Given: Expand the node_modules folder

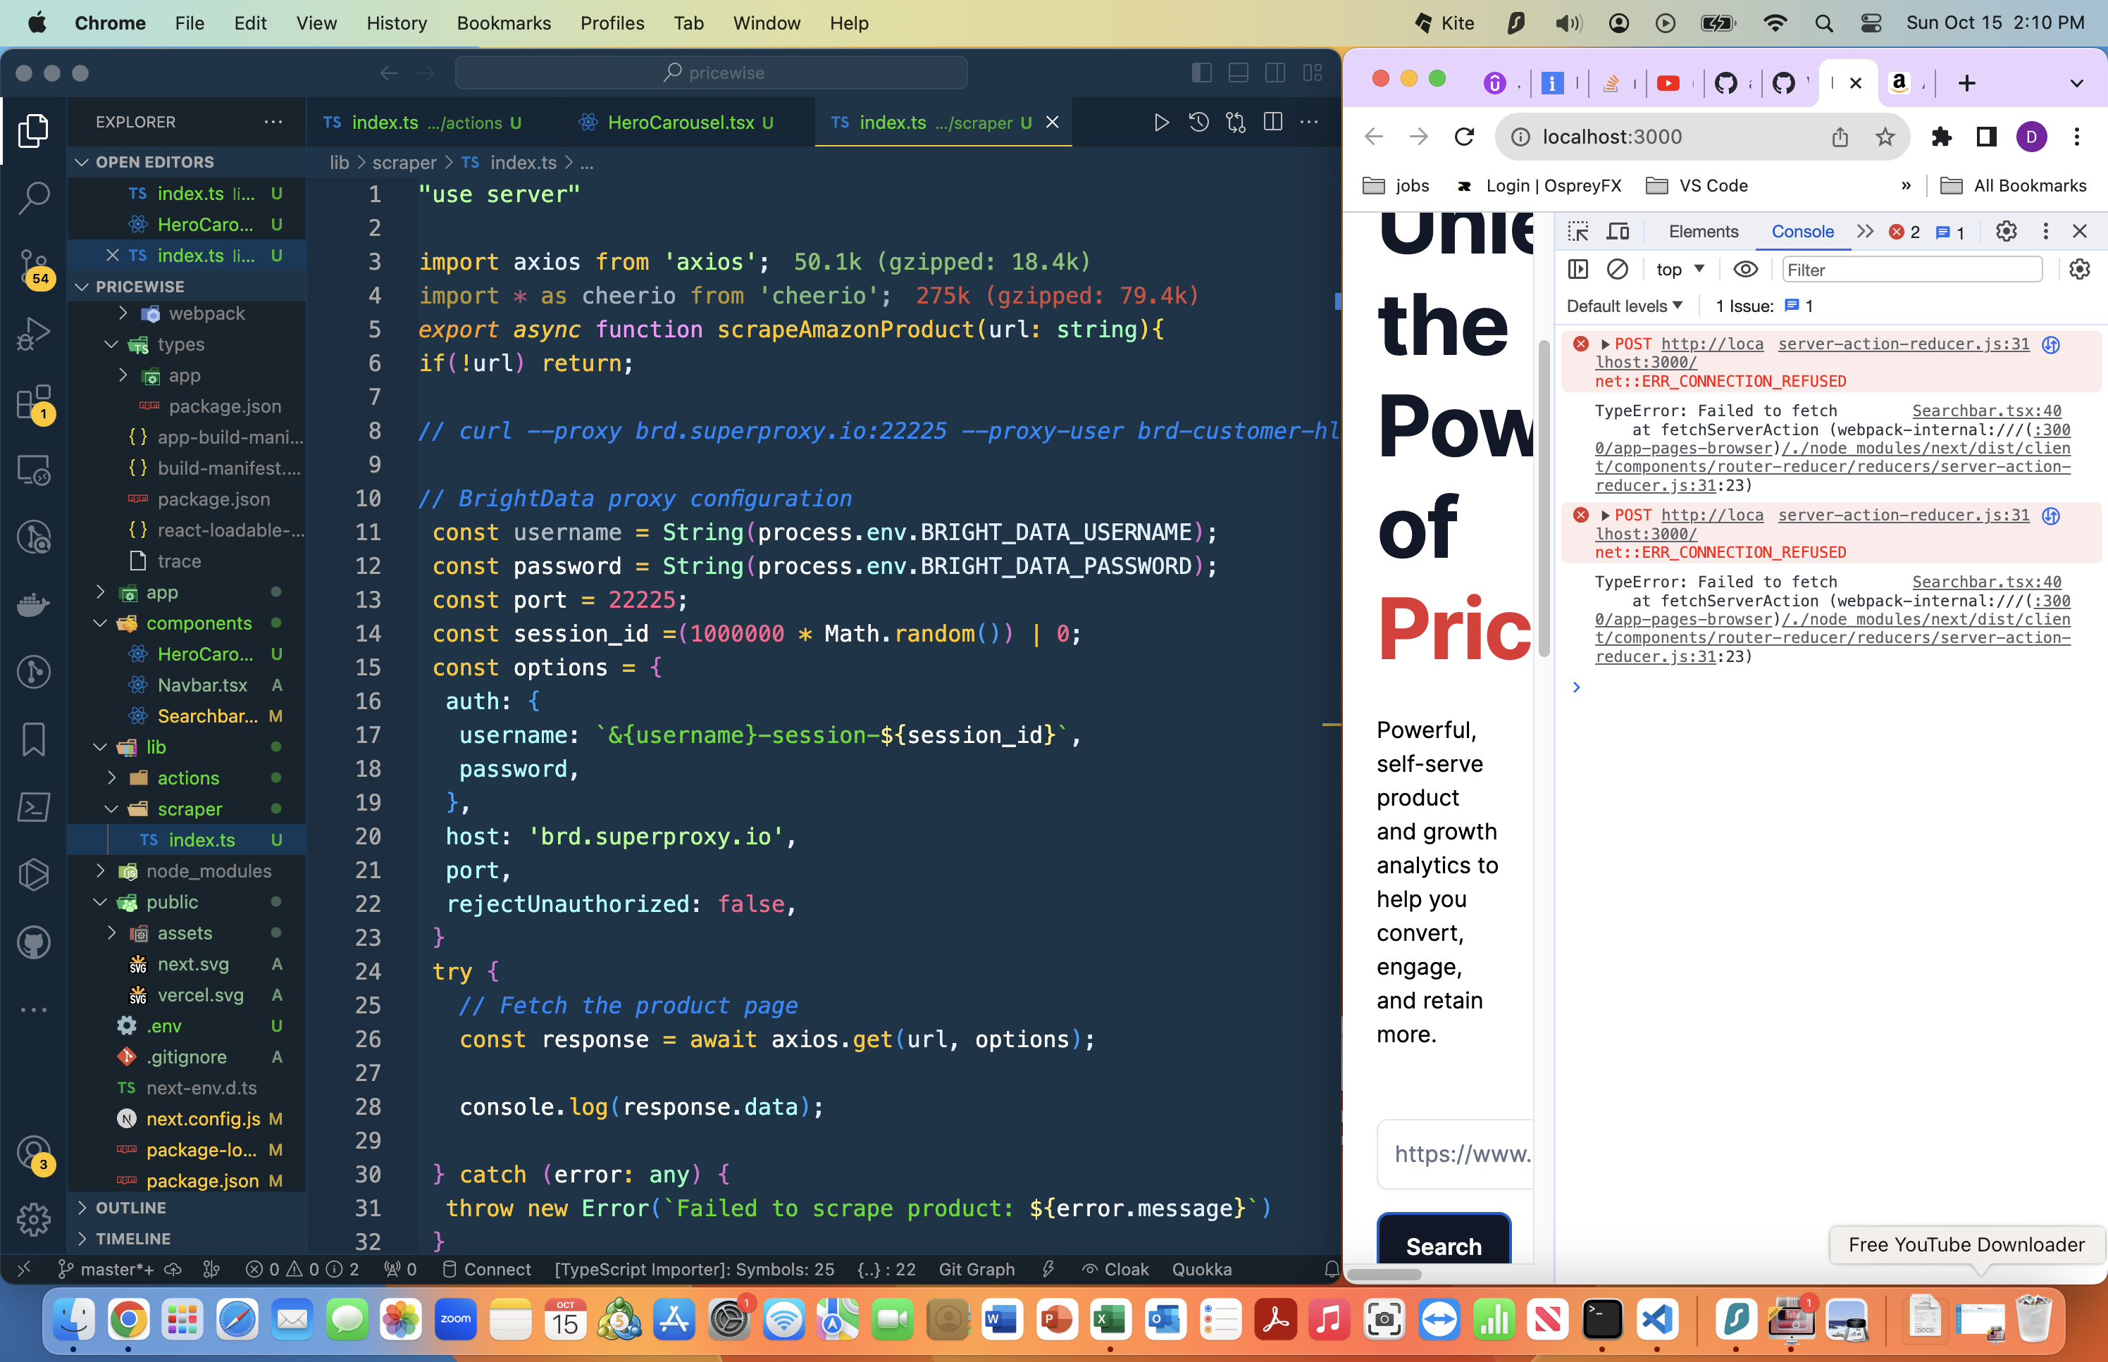Looking at the screenshot, I should pos(187,871).
